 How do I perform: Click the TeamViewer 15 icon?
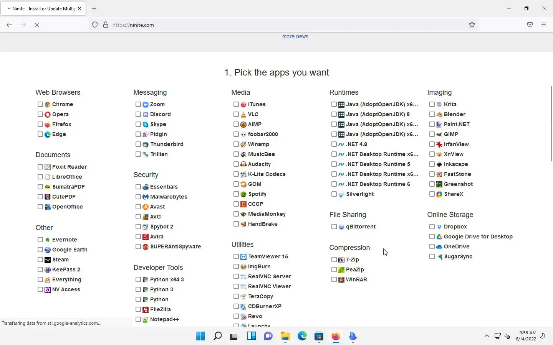pyautogui.click(x=243, y=256)
